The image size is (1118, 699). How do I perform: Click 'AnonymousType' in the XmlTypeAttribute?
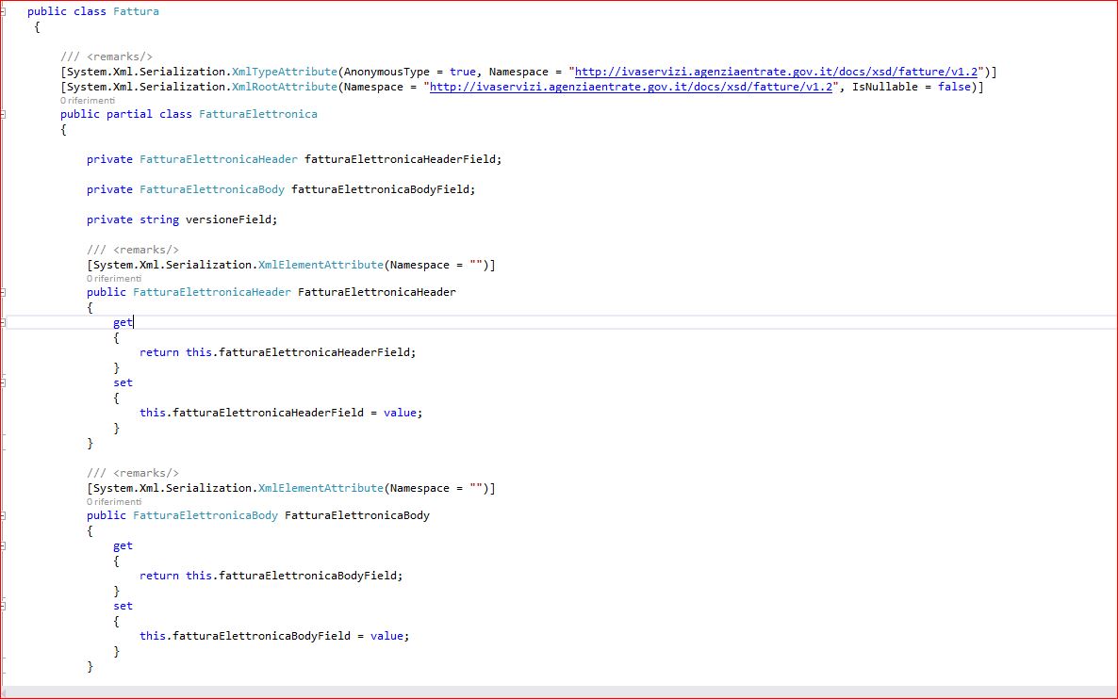coord(386,72)
